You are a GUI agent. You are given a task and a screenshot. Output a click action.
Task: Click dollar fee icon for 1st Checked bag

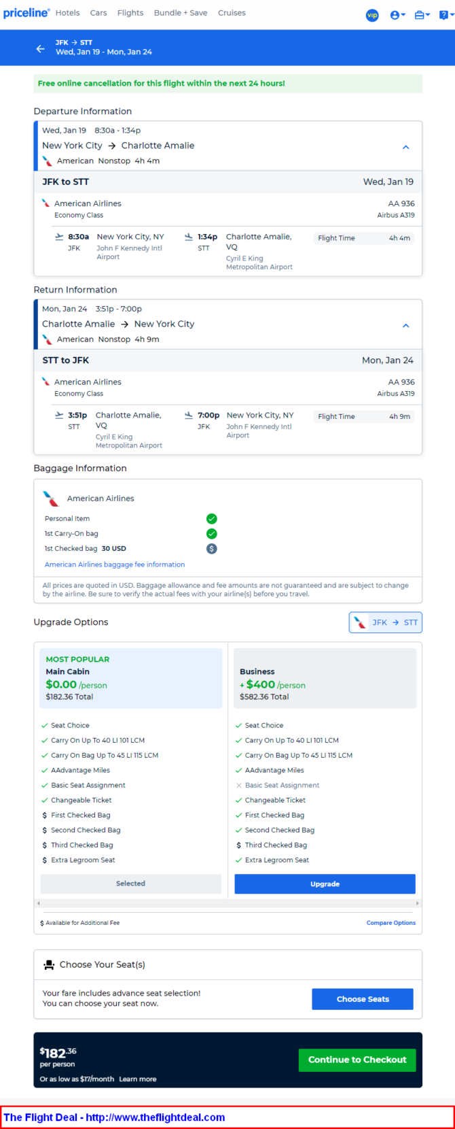click(212, 549)
